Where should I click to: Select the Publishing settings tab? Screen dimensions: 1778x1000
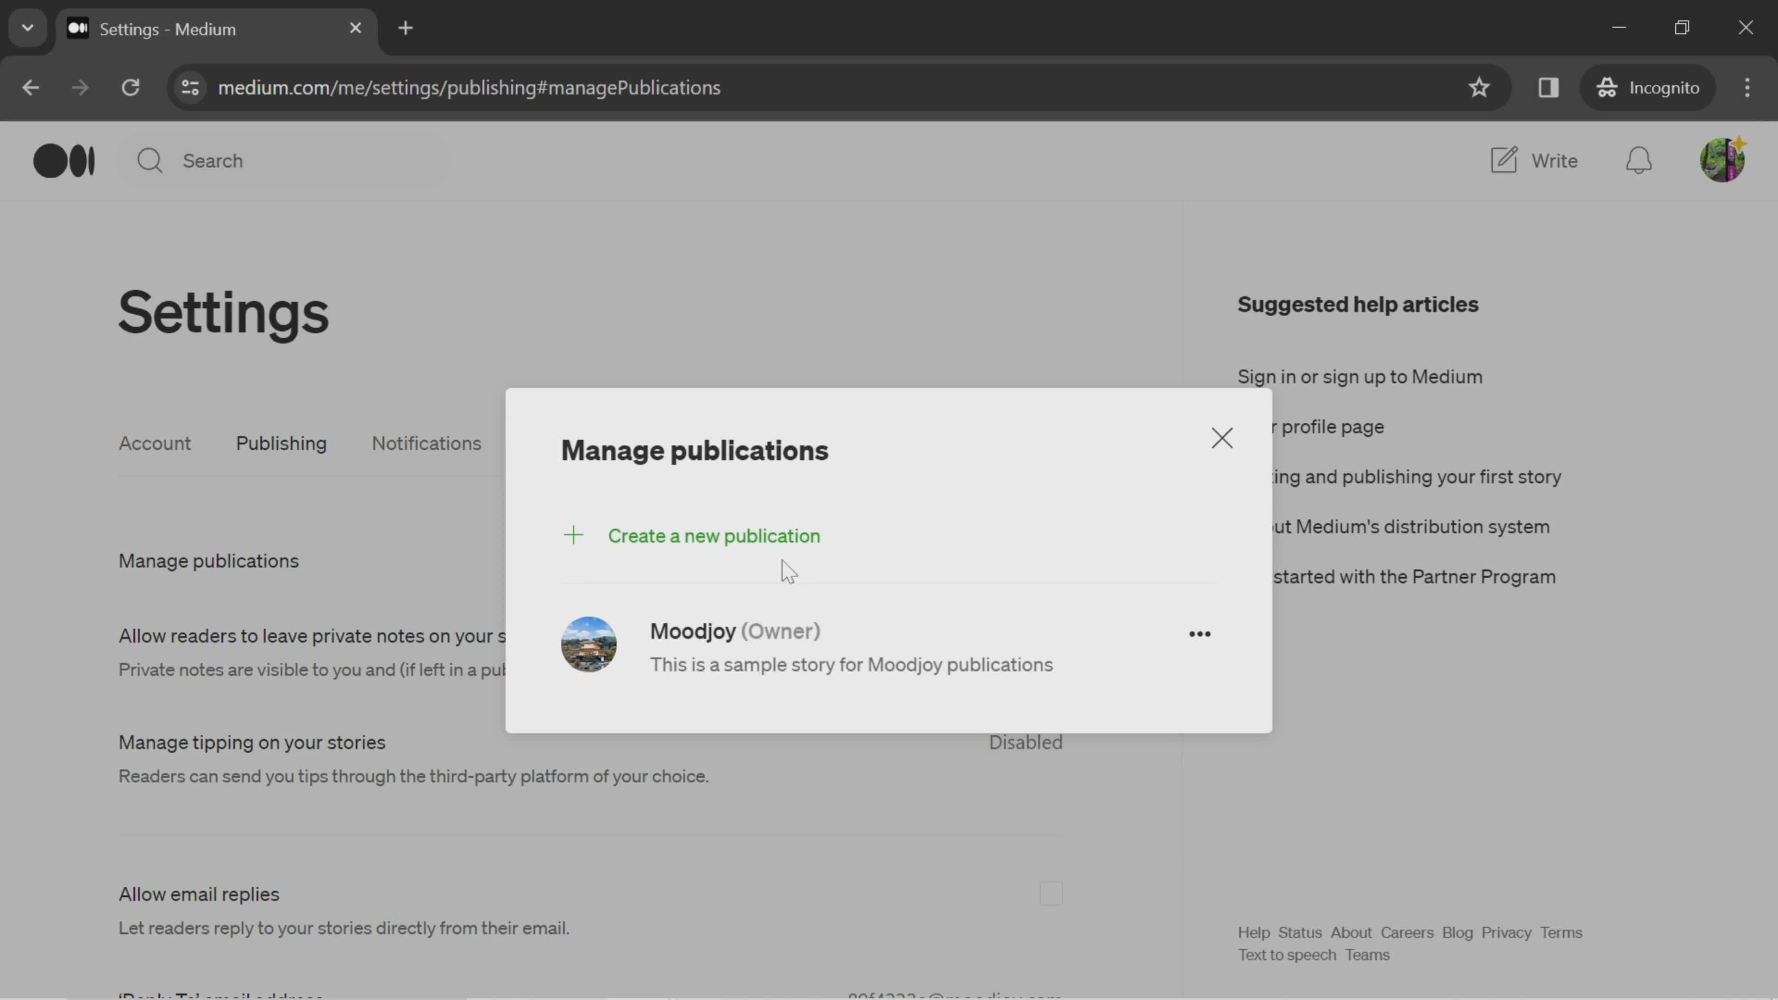coord(282,443)
